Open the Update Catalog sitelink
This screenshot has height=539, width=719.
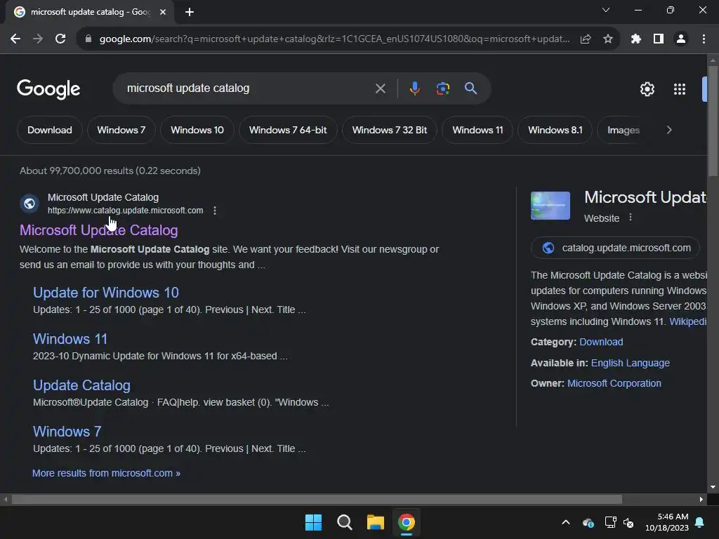pos(81,385)
